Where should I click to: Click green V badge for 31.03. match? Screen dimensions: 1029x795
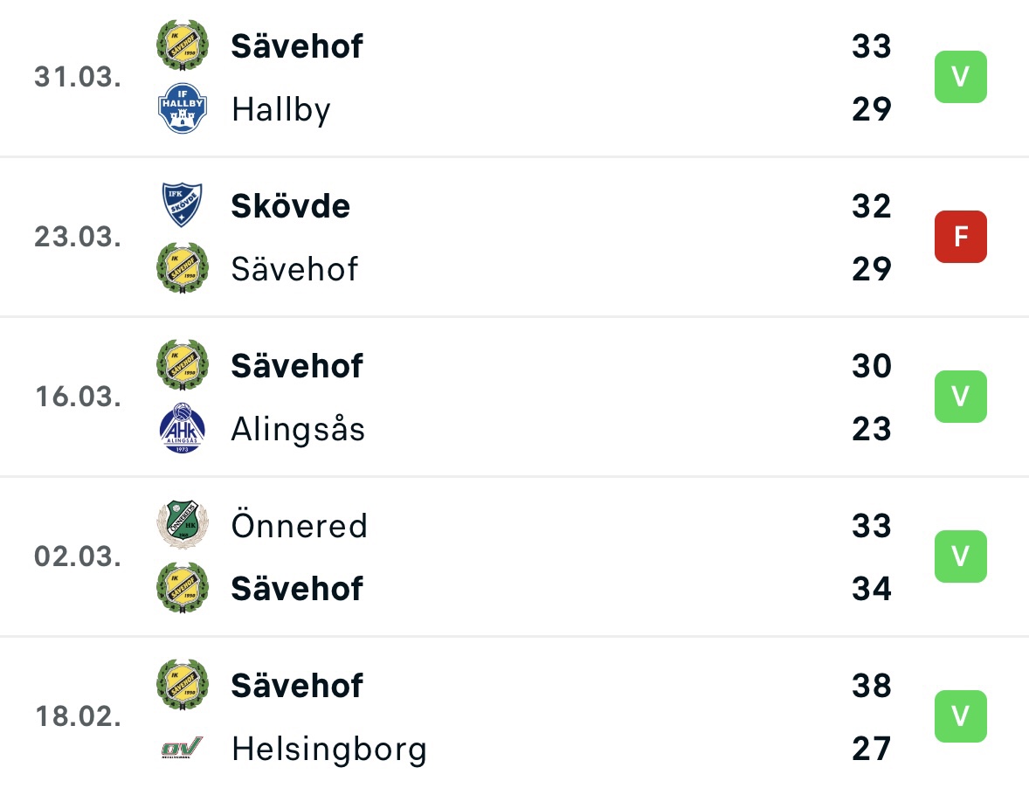pyautogui.click(x=961, y=77)
